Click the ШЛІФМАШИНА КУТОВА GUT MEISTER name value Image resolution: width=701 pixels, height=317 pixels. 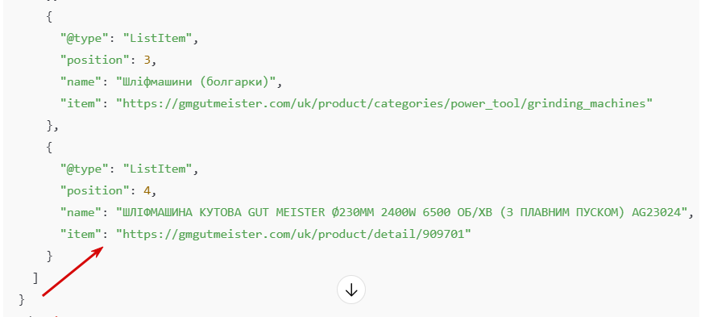401,212
